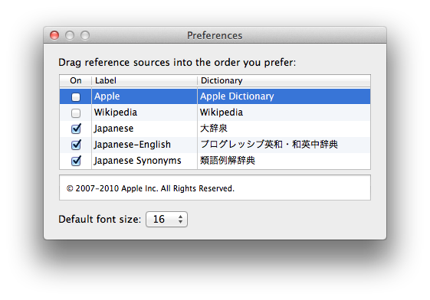Select the Japanese label cell

coord(144,129)
